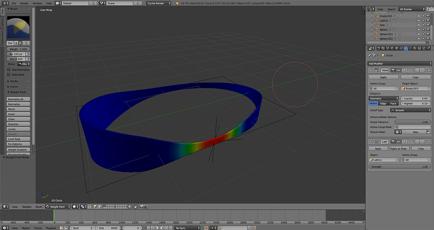Click the properties pin icon

[x=369, y=55]
